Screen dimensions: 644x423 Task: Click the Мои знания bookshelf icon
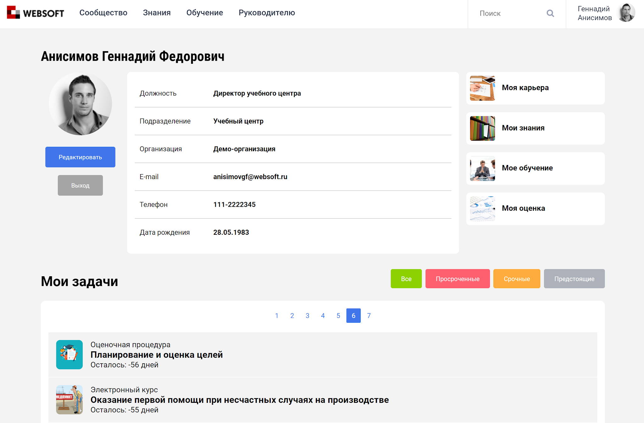[482, 128]
